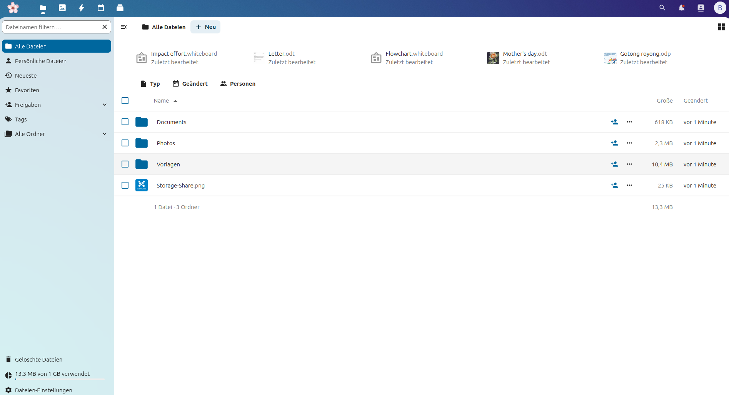Tick the checkbox for Photos folder
729x395 pixels.
pos(125,143)
